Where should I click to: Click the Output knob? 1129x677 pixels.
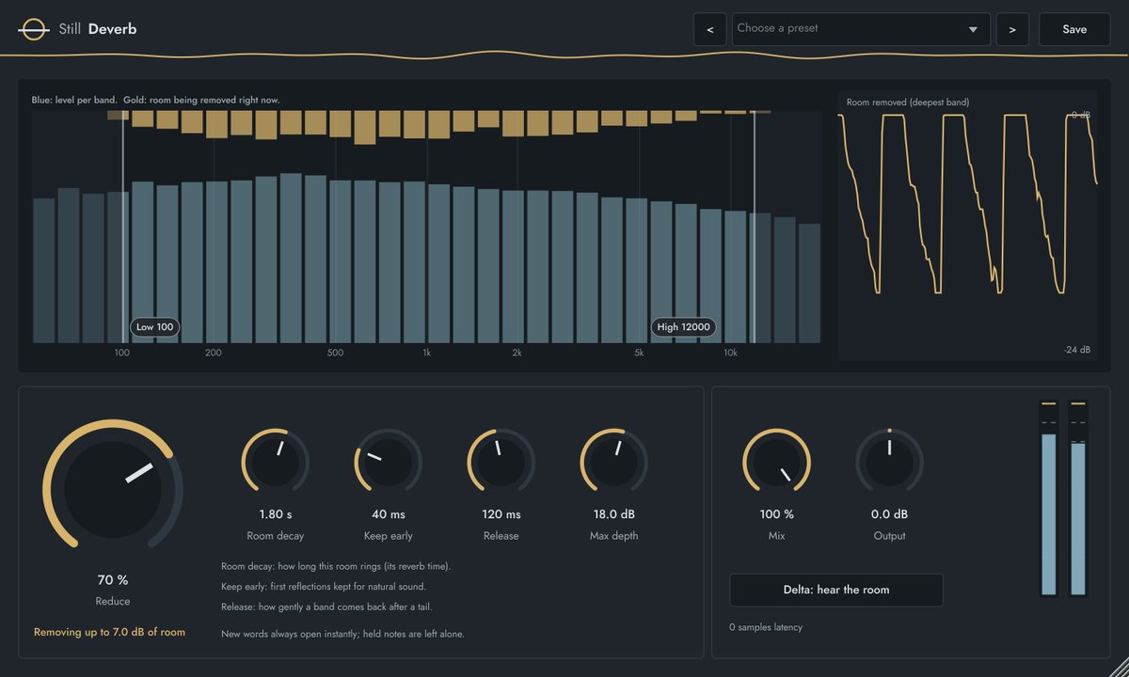[889, 463]
